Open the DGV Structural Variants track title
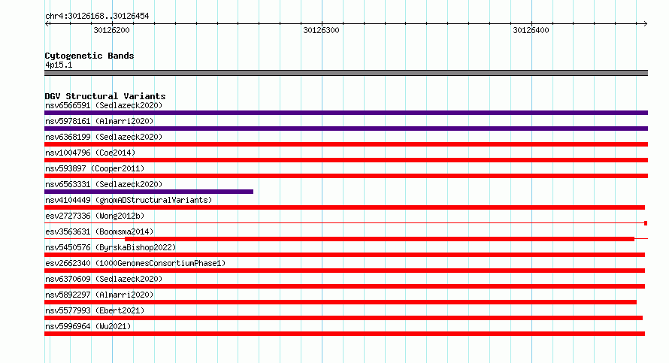This screenshot has height=363, width=669. click(105, 96)
